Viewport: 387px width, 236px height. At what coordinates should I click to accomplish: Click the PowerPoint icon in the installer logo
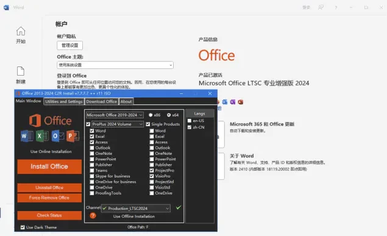pyautogui.click(x=73, y=136)
